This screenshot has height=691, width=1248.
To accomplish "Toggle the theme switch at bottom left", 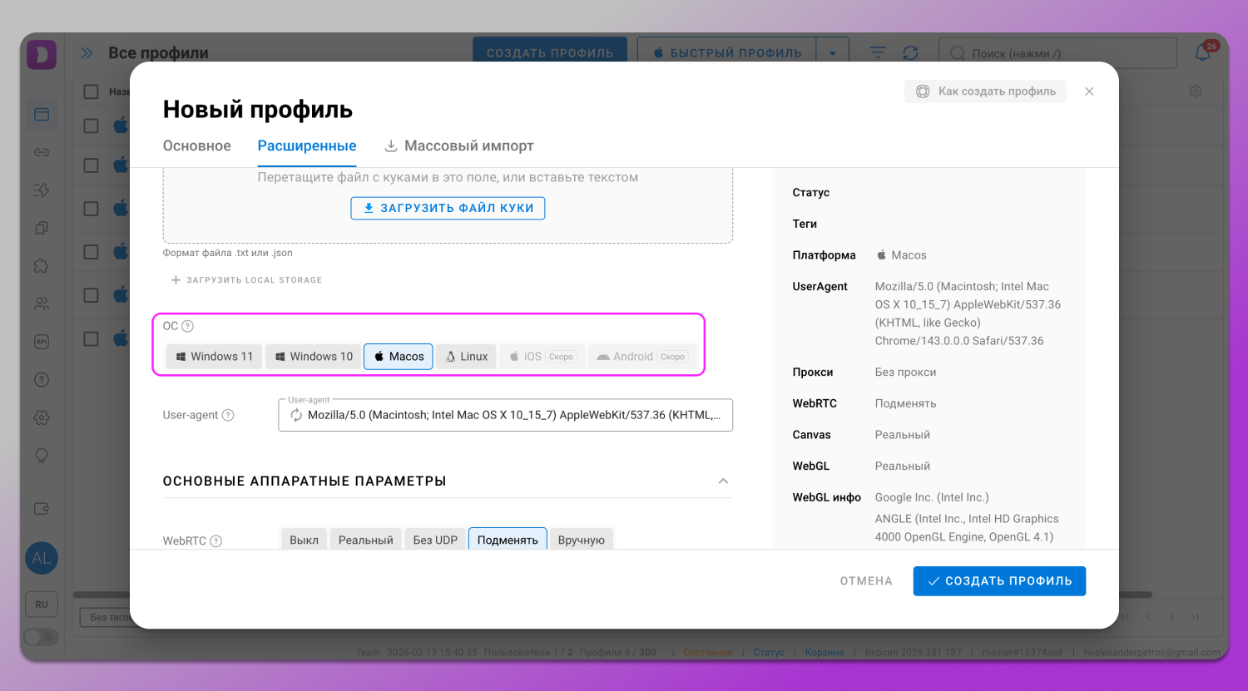I will [40, 637].
